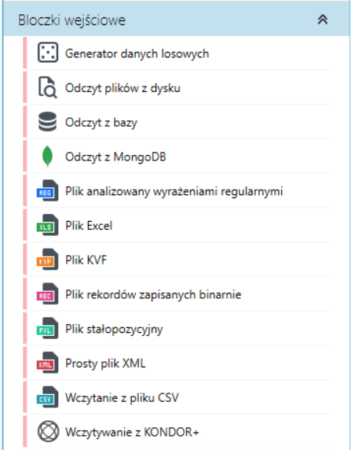Click the KONDOR+ globe icon
The height and width of the screenshot is (450, 351).
tap(48, 431)
